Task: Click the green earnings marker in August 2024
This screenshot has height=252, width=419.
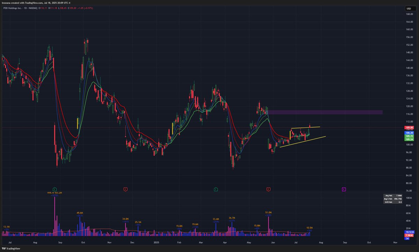Action: click(54, 189)
